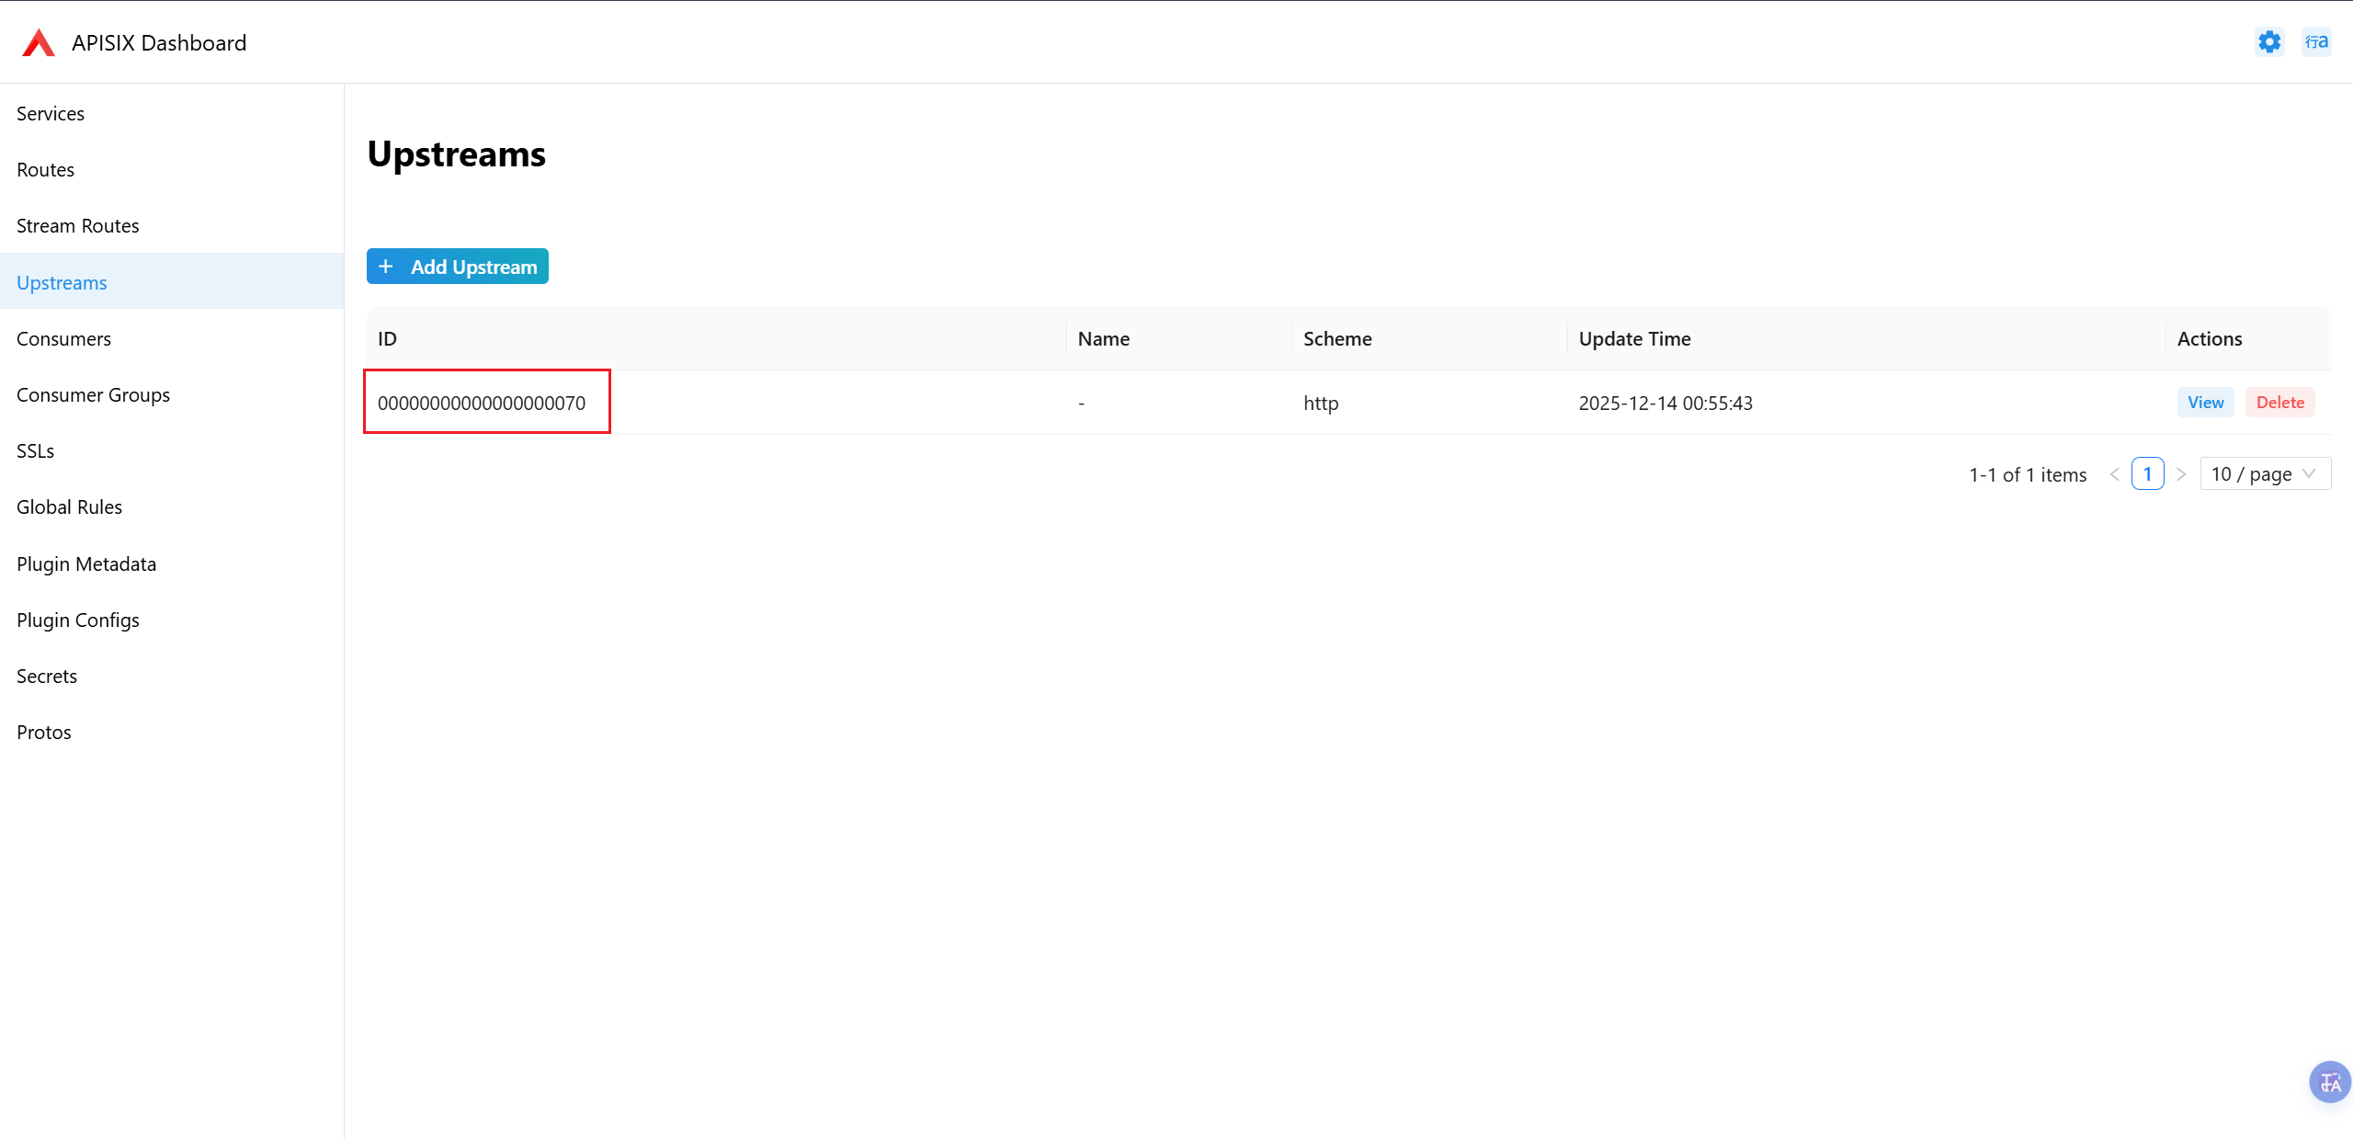The height and width of the screenshot is (1138, 2353).
Task: Go to SSLs page
Action: (x=35, y=451)
